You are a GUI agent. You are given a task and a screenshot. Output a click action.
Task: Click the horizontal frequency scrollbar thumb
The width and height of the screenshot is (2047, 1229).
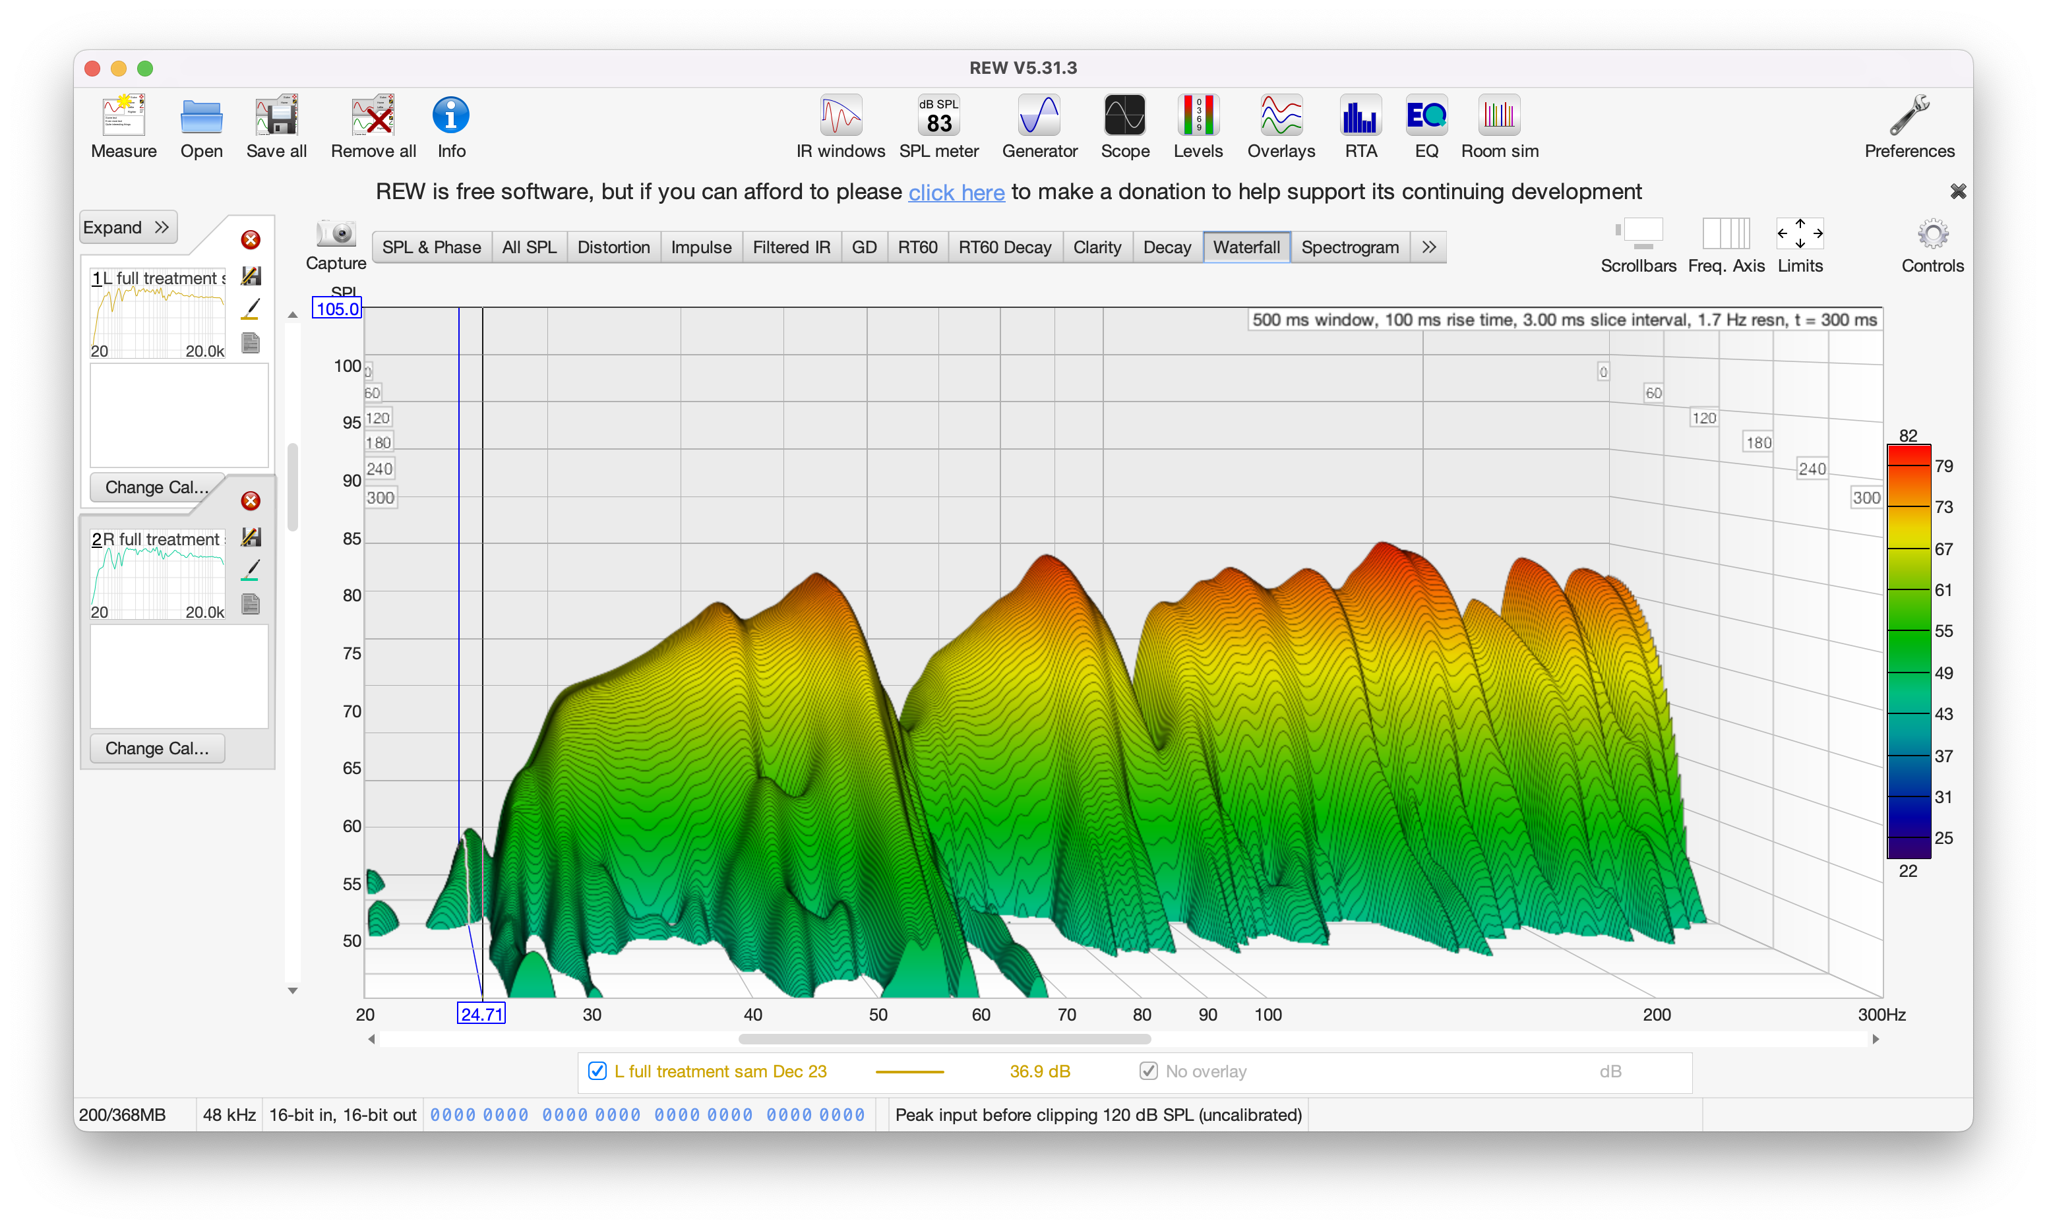(944, 1038)
